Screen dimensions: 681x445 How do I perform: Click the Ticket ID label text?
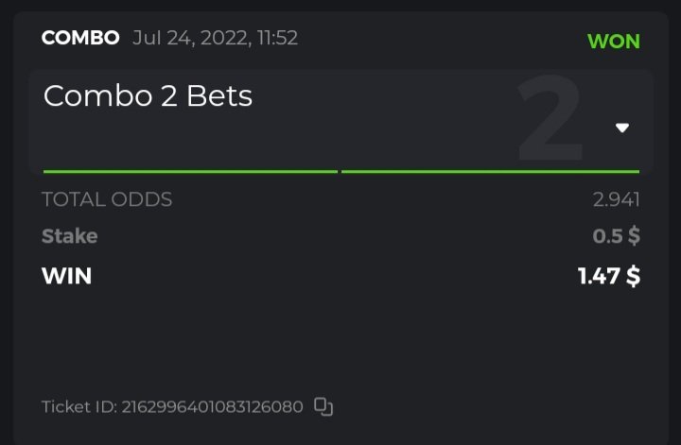[79, 407]
